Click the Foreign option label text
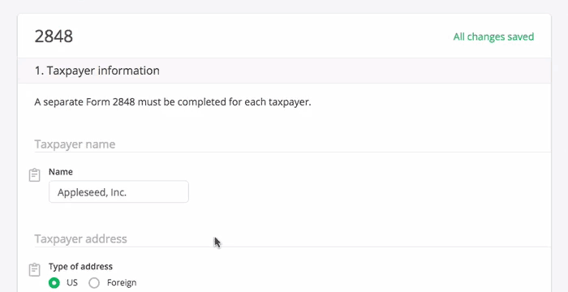 click(x=122, y=282)
